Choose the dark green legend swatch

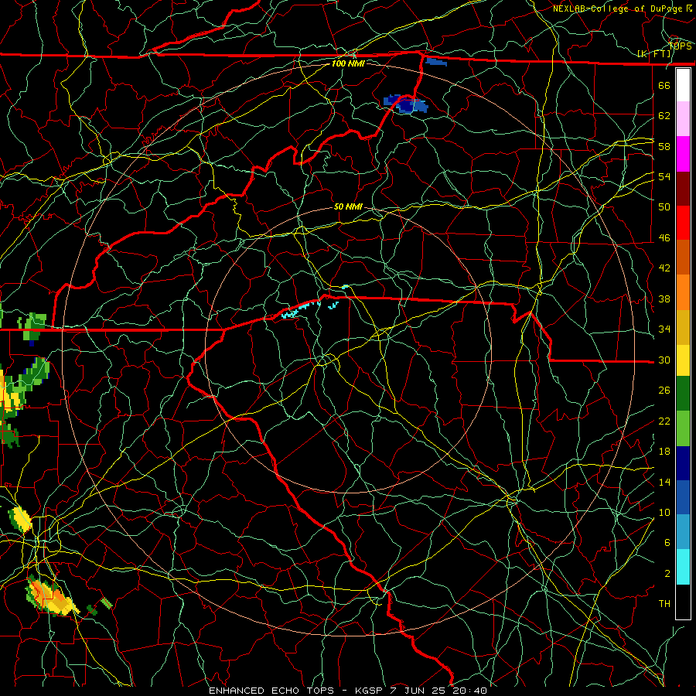[x=683, y=394]
